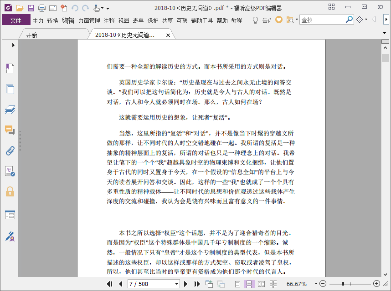The image size is (391, 291).
Task: Switch to the 互联 ribbon tab
Action: [x=182, y=20]
